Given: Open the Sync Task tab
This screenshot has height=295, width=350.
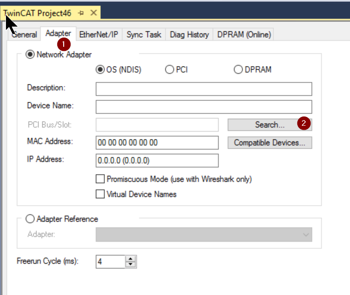Looking at the screenshot, I should [144, 35].
